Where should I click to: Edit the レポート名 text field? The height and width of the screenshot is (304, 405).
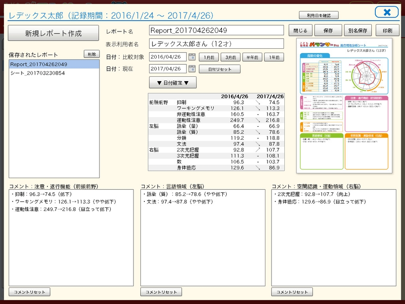(216, 30)
